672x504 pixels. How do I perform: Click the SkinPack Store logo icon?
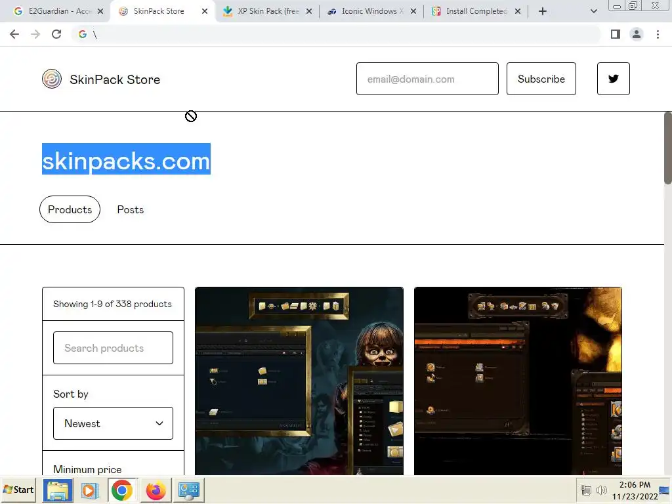[52, 79]
